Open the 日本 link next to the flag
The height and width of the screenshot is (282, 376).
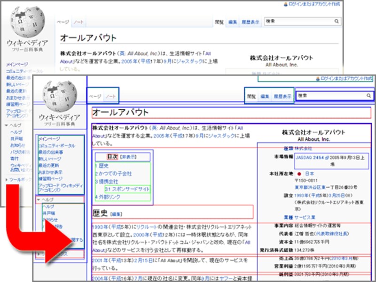pyautogui.click(x=309, y=174)
